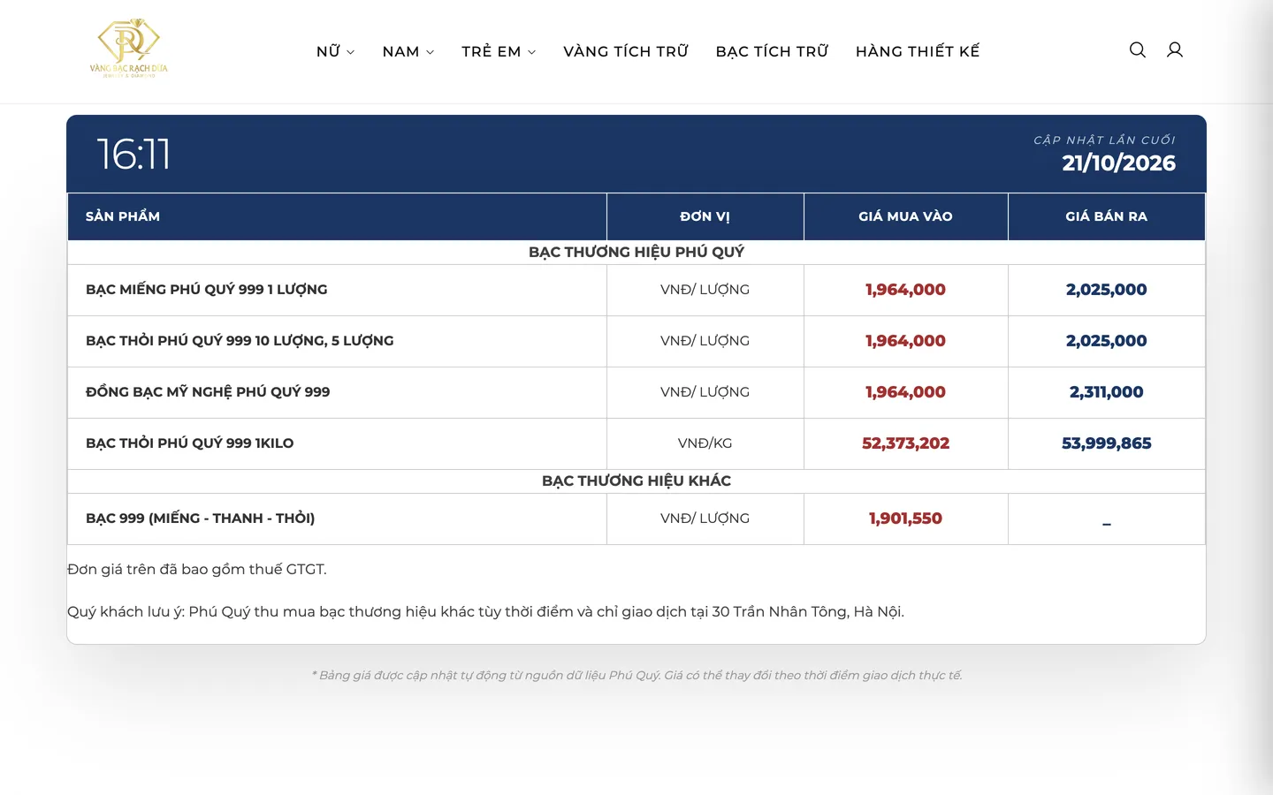Select the BẠC THƯƠNG HIỆU KHÁC section heading
Viewport: 1273px width, 795px height.
[x=636, y=481]
